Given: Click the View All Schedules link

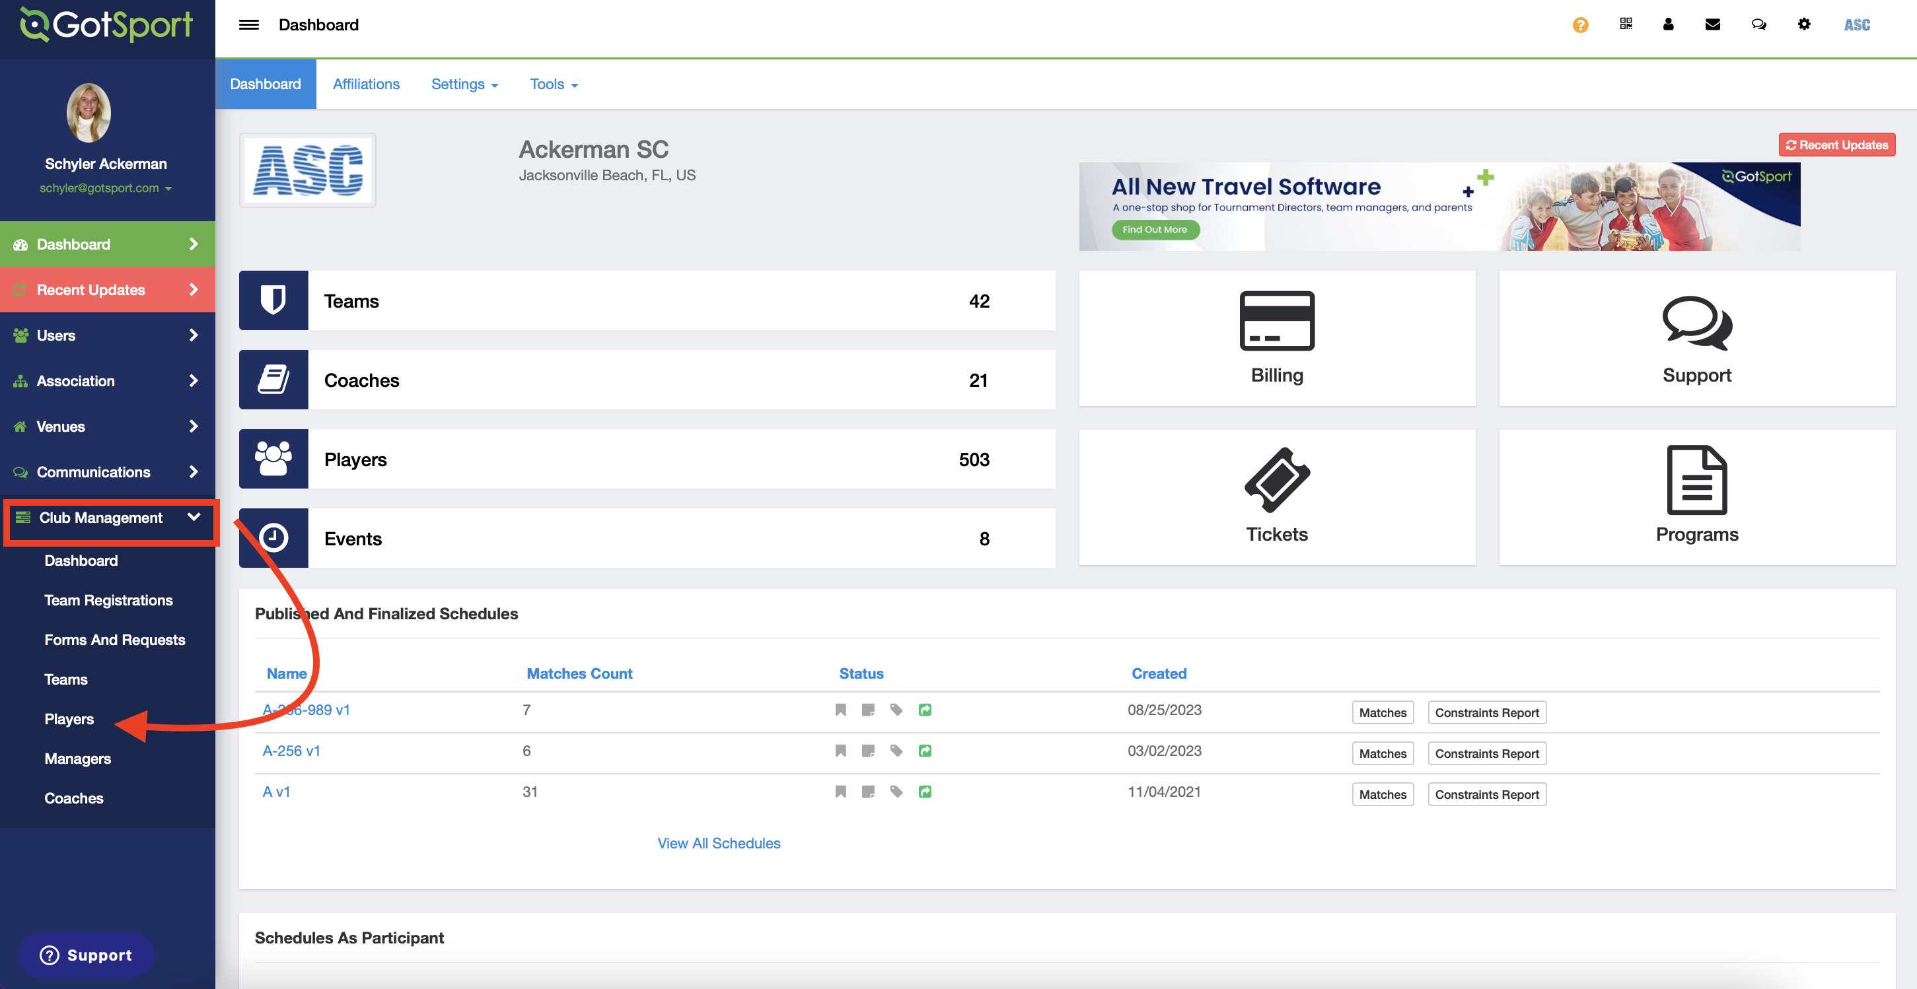Looking at the screenshot, I should [718, 842].
